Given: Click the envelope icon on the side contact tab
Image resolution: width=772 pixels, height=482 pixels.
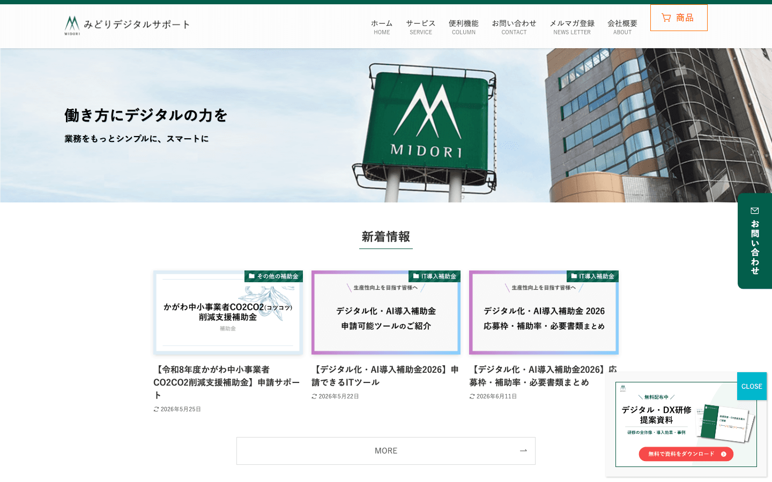Looking at the screenshot, I should [x=755, y=210].
